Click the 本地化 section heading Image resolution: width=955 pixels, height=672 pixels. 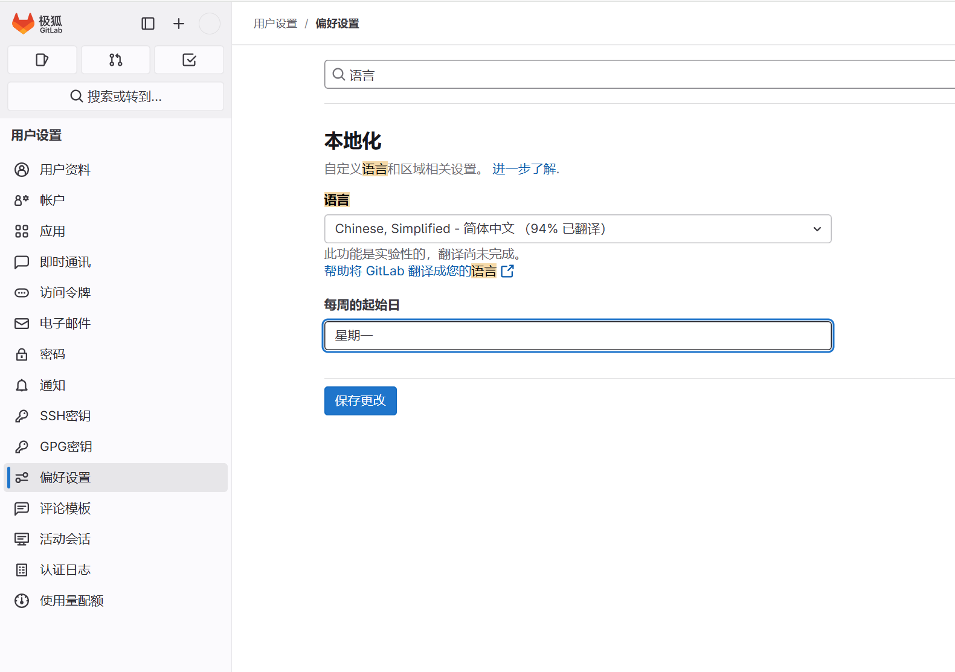(353, 141)
